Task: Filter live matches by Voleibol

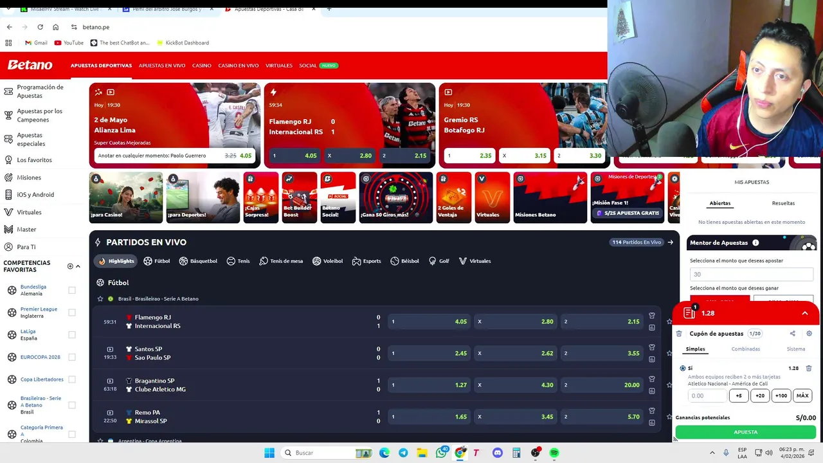Action: click(x=328, y=261)
